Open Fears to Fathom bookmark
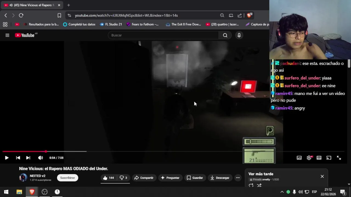 coord(143,24)
